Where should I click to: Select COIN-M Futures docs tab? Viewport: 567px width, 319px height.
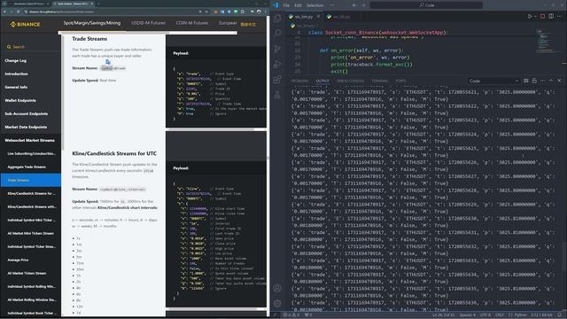(192, 23)
